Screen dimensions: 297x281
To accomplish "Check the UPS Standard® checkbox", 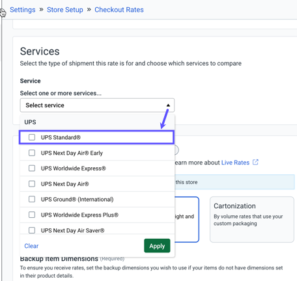I will point(32,137).
